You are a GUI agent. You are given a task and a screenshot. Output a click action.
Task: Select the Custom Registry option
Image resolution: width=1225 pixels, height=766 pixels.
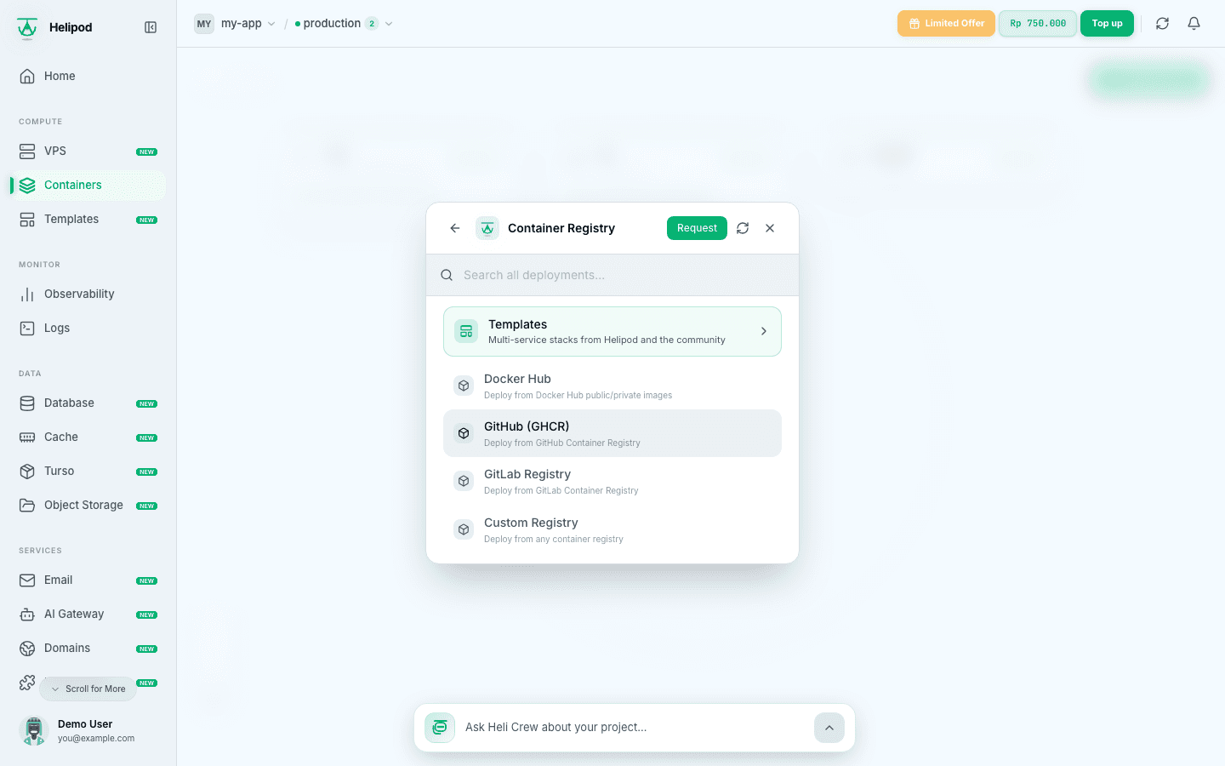[612, 529]
